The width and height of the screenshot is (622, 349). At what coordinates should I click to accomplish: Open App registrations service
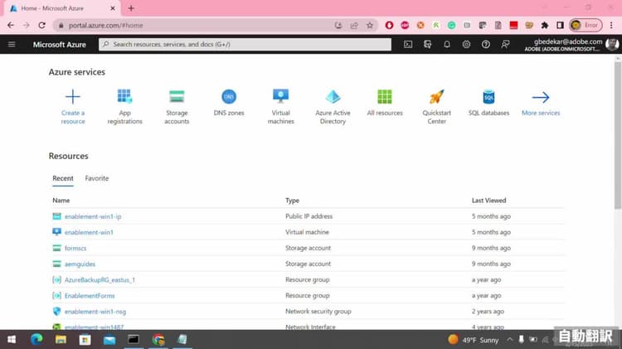coord(124,107)
